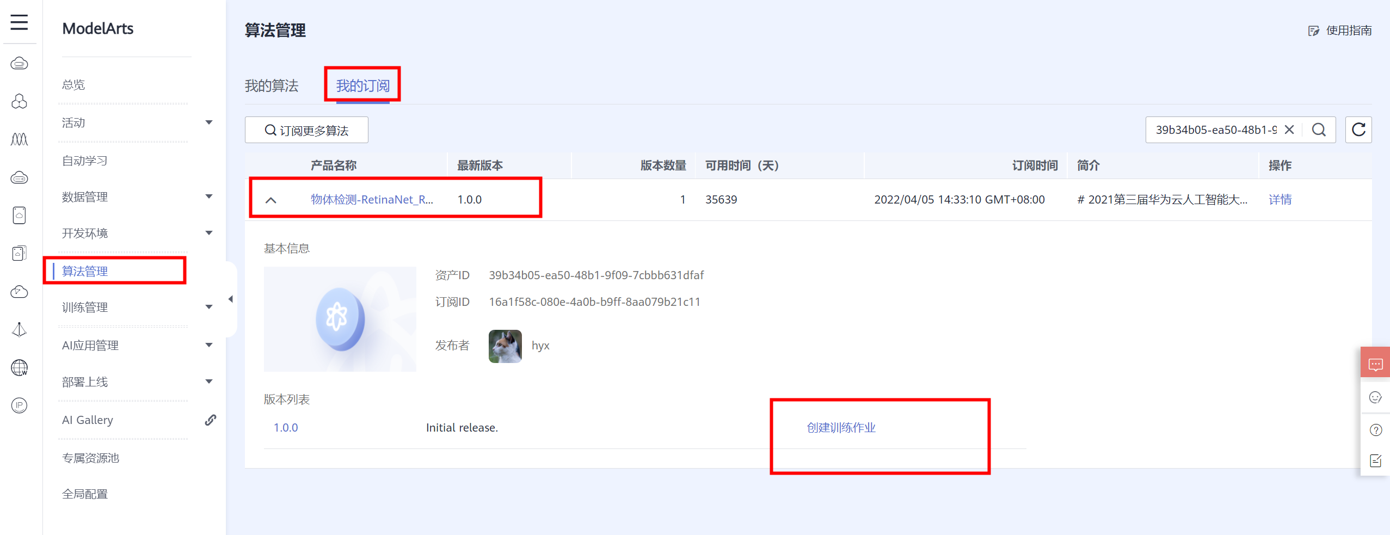Clear the search field text
The height and width of the screenshot is (535, 1390).
(x=1289, y=130)
